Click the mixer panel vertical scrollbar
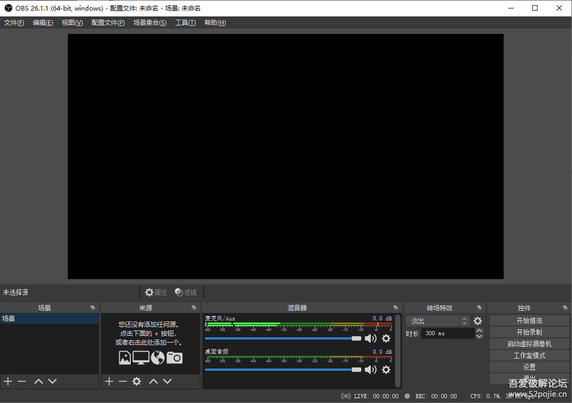Screen dimensions: 572x403 click(x=398, y=351)
